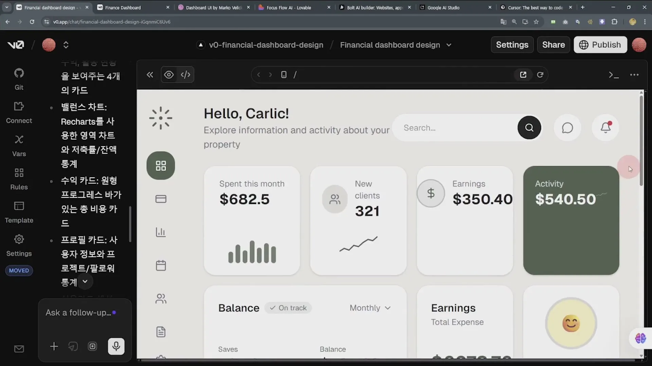
Task: Open the preview more options menu
Action: 634,75
